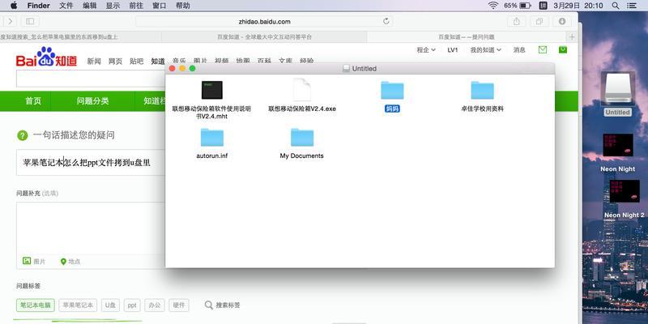Select the 妈妈 folder
648x324 pixels.
392,96
